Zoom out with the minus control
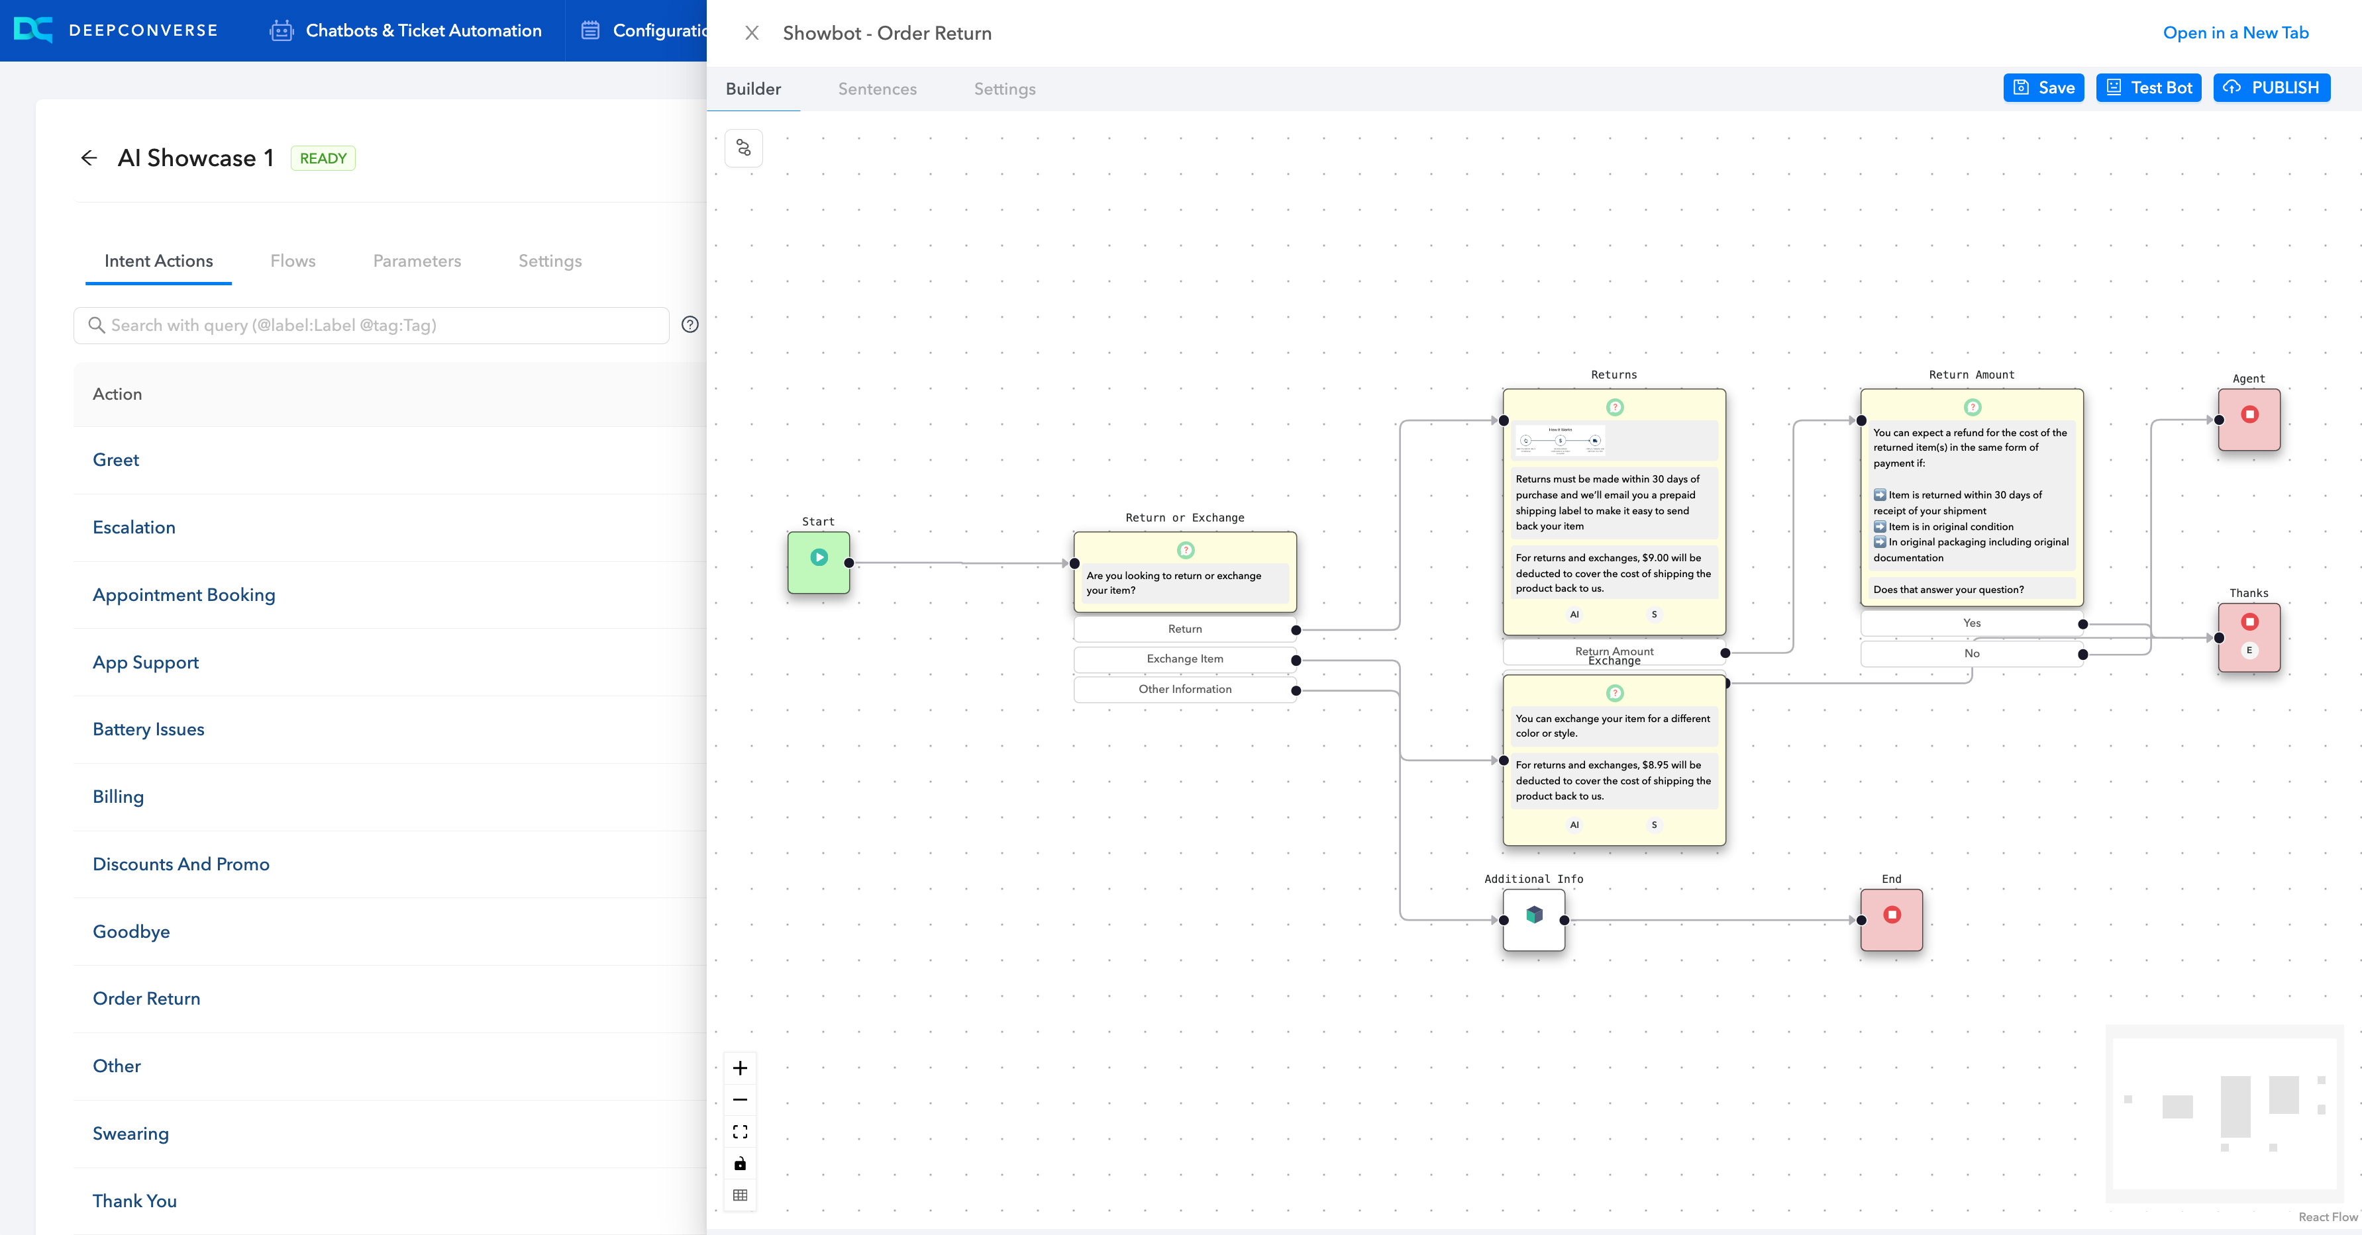Screen dimensions: 2362x1235 (740, 1099)
